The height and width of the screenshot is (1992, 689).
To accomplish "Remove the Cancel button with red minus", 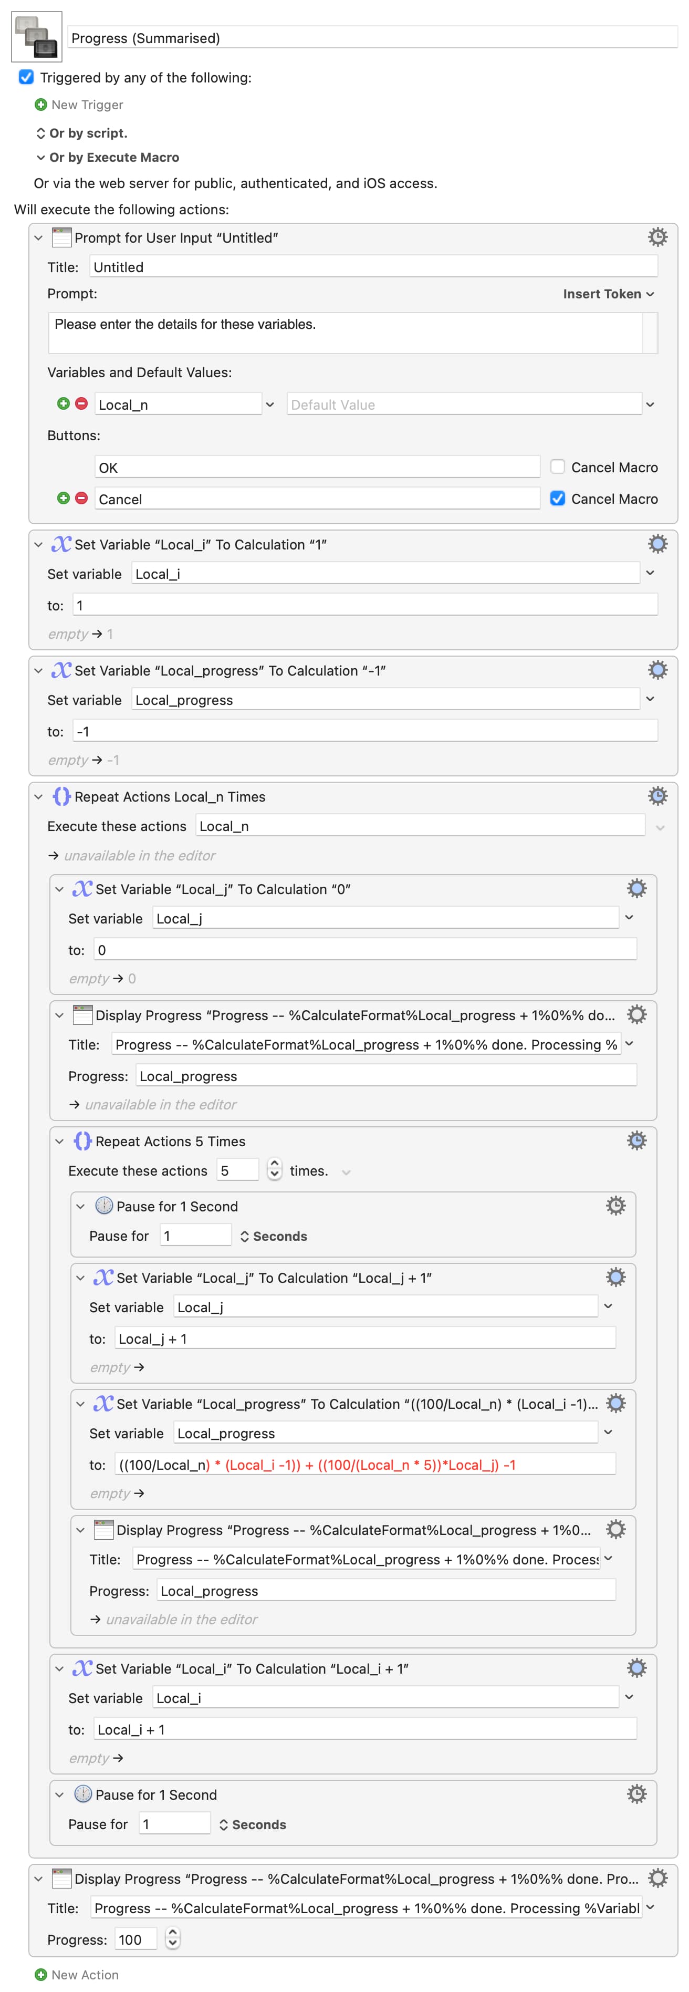I will click(x=81, y=498).
